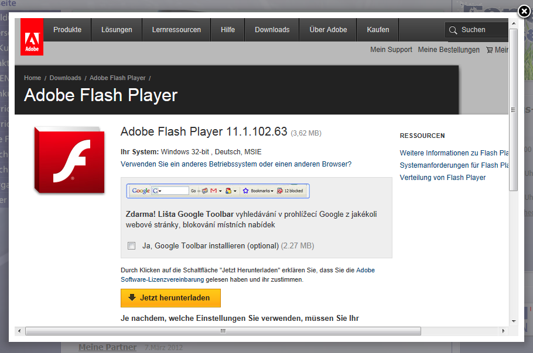Image resolution: width=533 pixels, height=353 pixels.
Task: Click the Flash Player product icon
Action: 69,160
